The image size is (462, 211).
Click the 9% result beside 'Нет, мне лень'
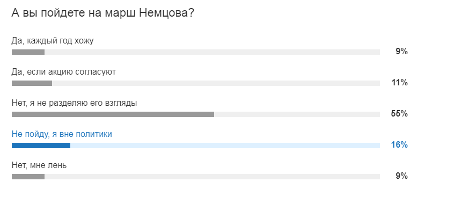tap(401, 176)
